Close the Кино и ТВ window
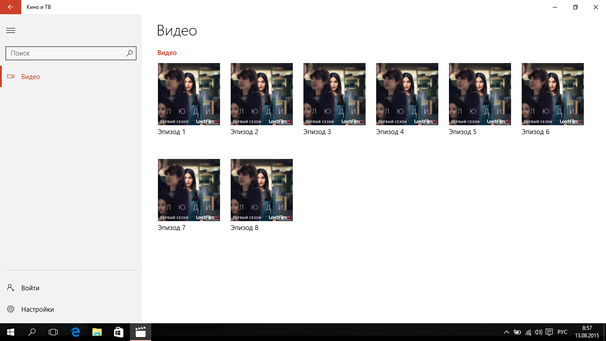 [x=596, y=7]
